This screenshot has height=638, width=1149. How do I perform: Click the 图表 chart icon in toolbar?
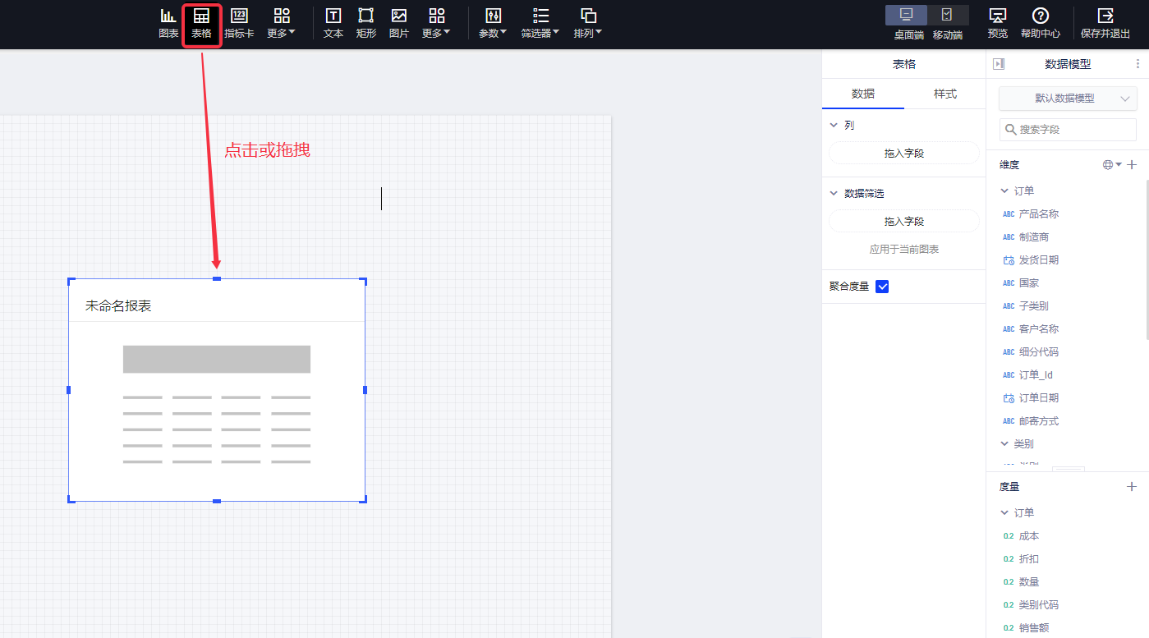(168, 23)
